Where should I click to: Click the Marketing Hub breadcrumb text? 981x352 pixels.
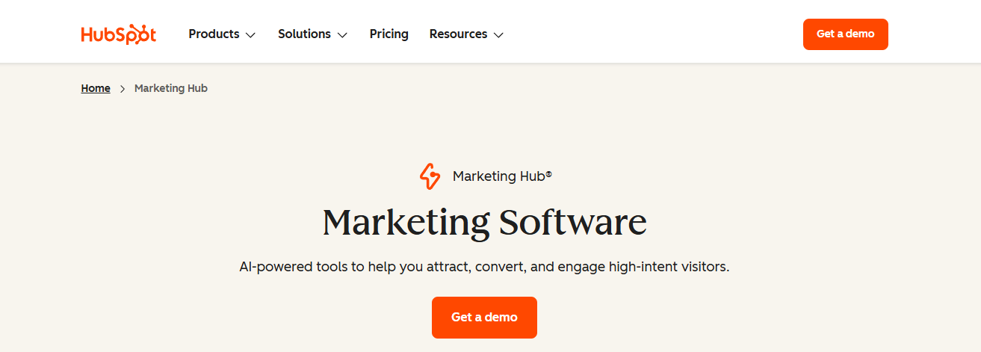pos(171,88)
